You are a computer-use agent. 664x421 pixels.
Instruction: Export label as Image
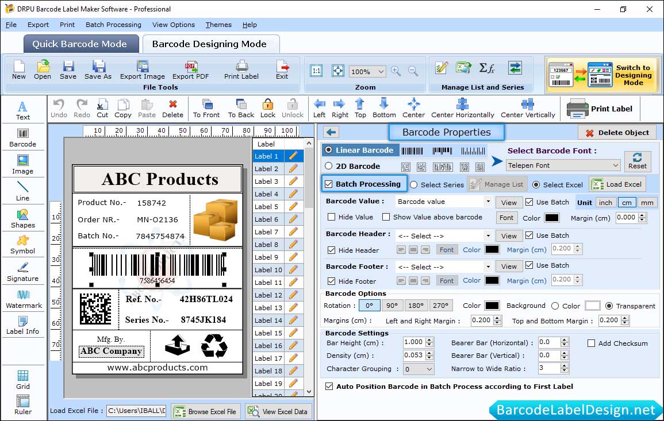[x=143, y=70]
